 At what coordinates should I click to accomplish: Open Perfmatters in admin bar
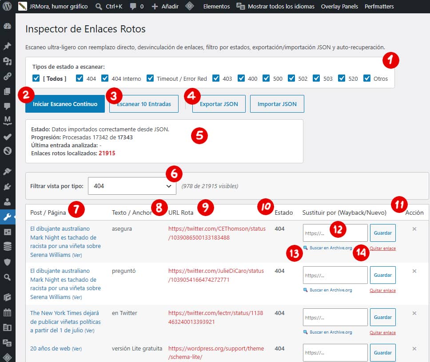(x=379, y=6)
